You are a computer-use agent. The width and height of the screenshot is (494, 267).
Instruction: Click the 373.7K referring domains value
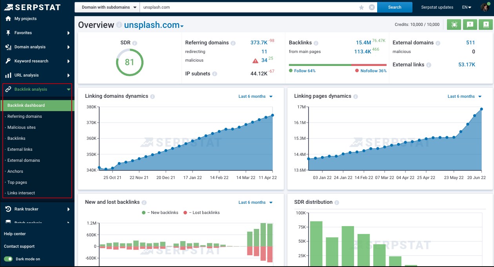(x=259, y=42)
